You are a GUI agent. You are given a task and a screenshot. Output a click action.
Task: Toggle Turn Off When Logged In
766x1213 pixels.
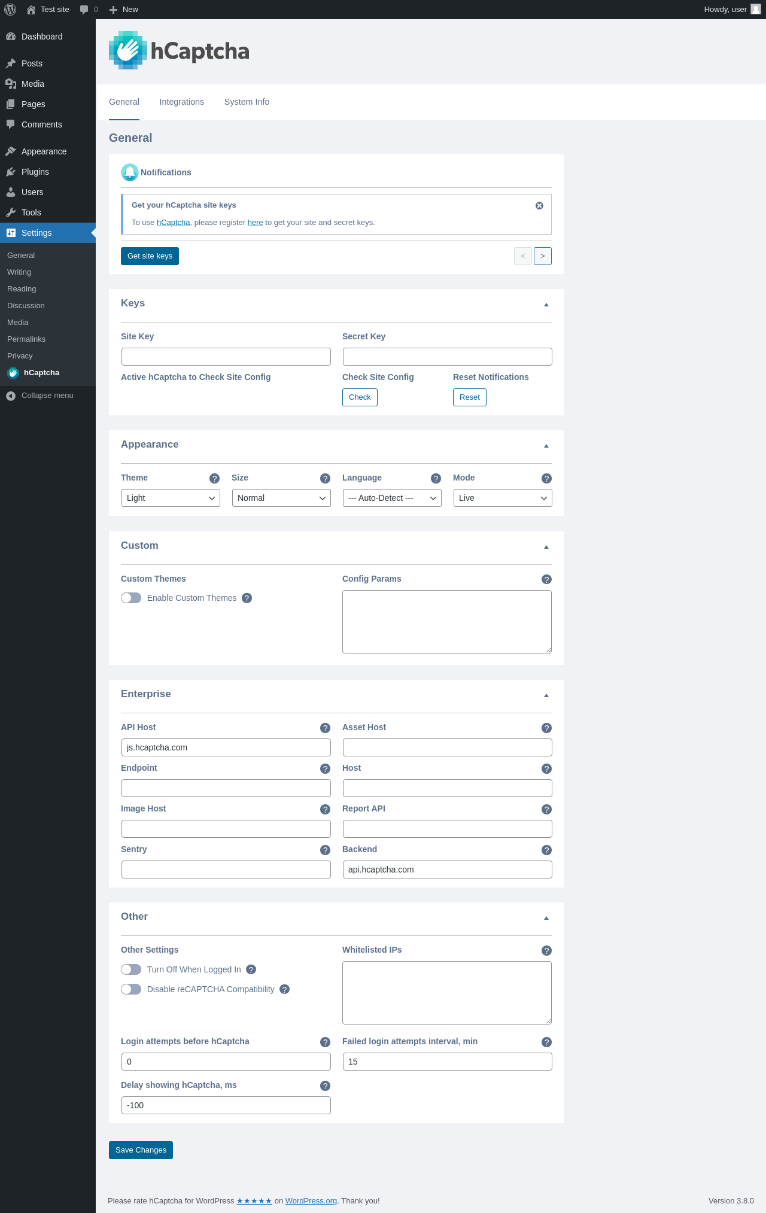pos(131,969)
